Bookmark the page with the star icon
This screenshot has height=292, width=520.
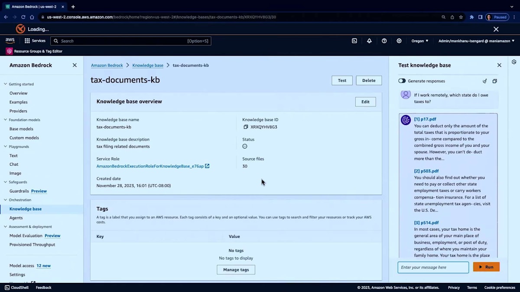pyautogui.click(x=461, y=17)
